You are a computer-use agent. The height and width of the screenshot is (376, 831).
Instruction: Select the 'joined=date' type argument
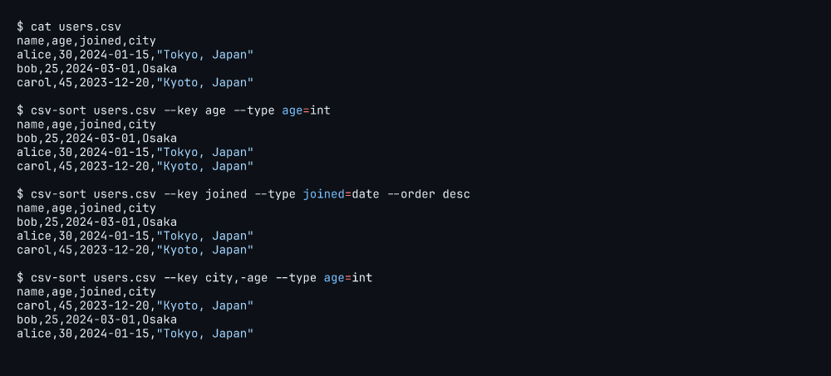(x=341, y=194)
